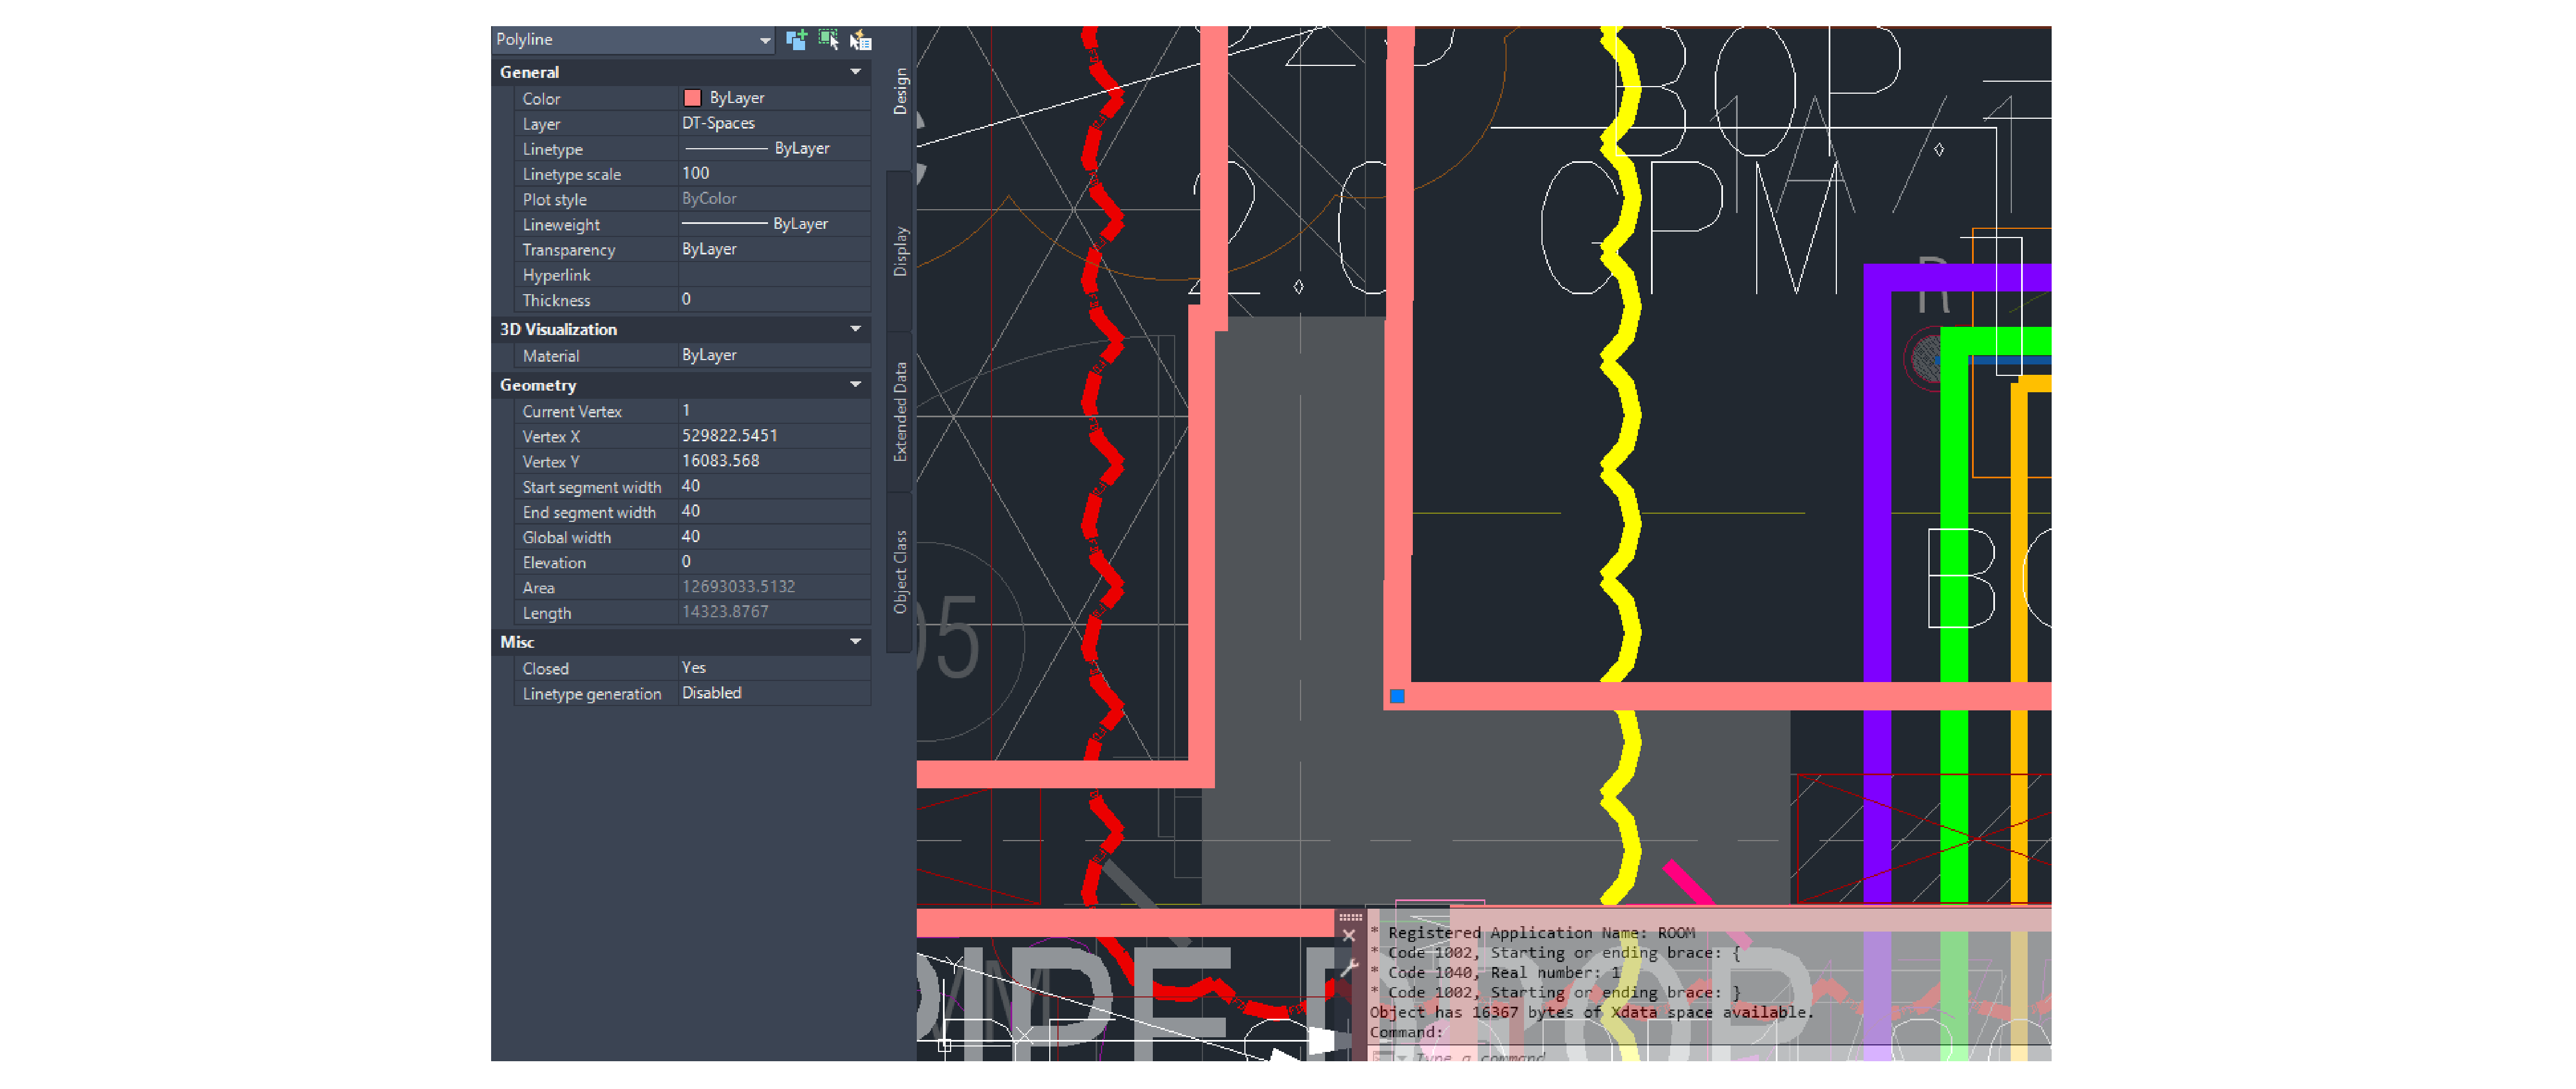Image resolution: width=2576 pixels, height=1089 pixels.
Task: Click the Select Objects icon
Action: tap(828, 40)
